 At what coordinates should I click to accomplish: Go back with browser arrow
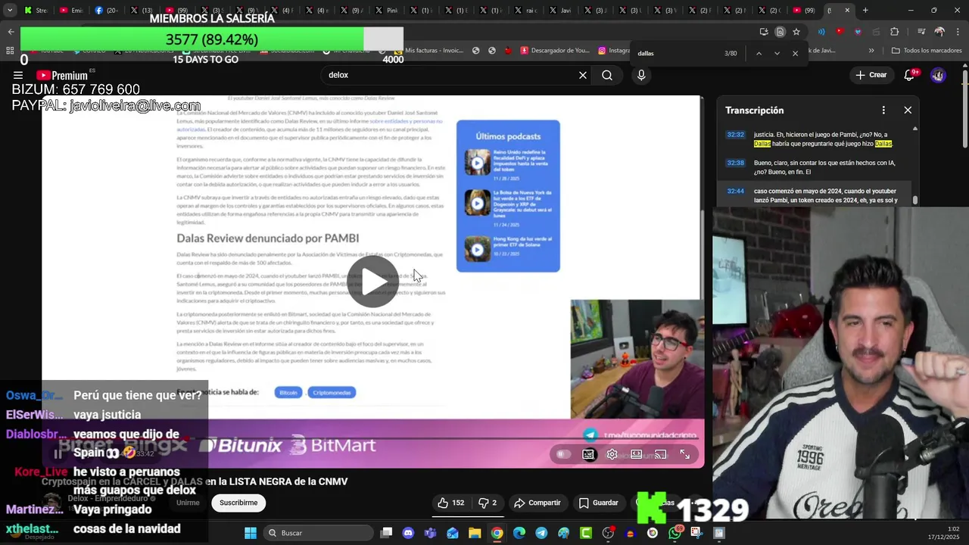(x=11, y=32)
